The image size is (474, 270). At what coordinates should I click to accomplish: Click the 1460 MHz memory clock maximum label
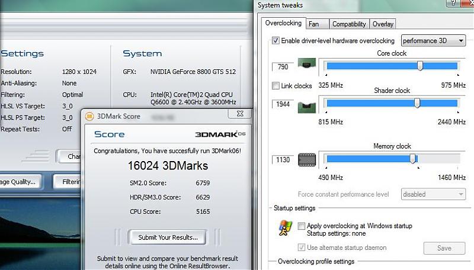(451, 178)
